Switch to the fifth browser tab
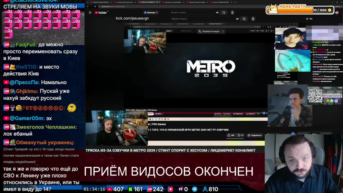Image resolution: width=343 pixels, height=193 pixels. [197, 2]
